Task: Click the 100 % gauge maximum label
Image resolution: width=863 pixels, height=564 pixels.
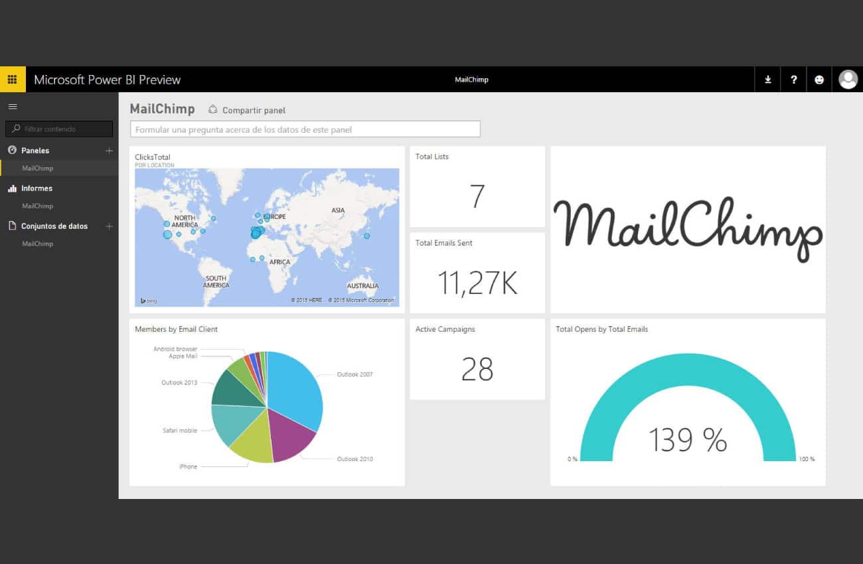Action: pyautogui.click(x=807, y=459)
